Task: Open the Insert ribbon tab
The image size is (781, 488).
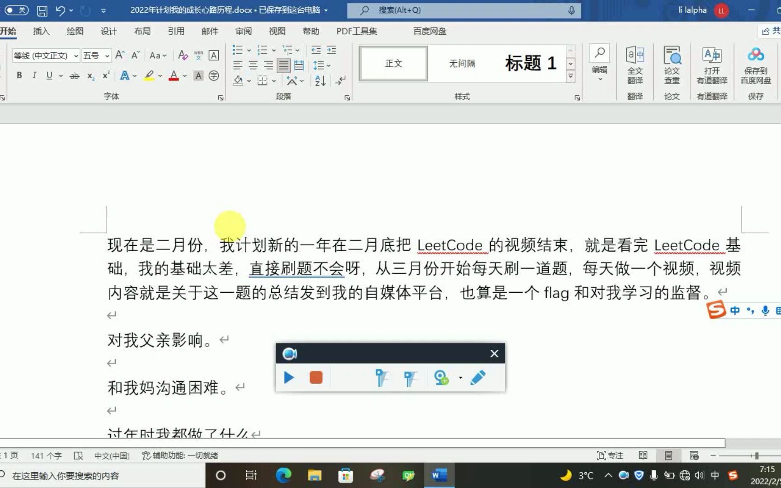Action: click(41, 31)
